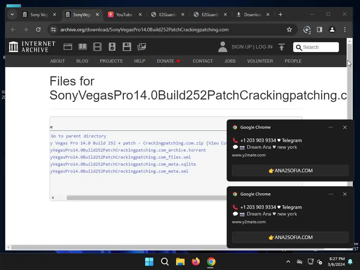The height and width of the screenshot is (270, 360).
Task: Click Go to parent directory link
Action: point(78,136)
